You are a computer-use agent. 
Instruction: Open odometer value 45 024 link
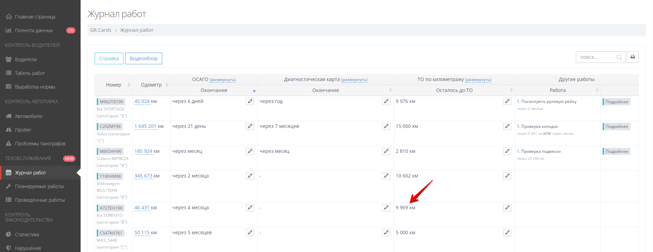pyautogui.click(x=142, y=102)
